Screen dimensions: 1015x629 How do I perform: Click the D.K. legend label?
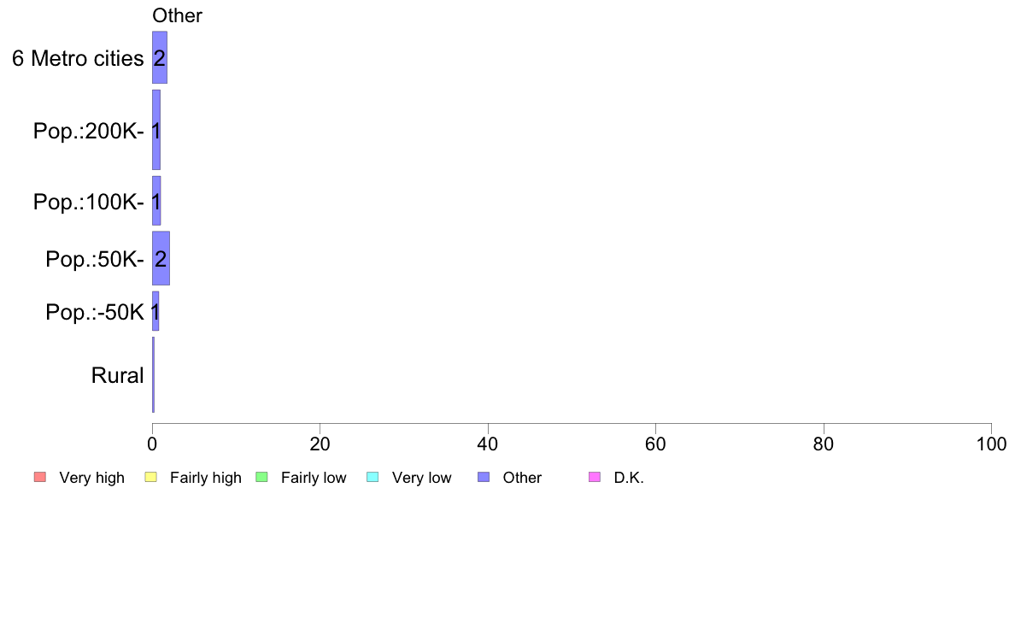pos(629,478)
